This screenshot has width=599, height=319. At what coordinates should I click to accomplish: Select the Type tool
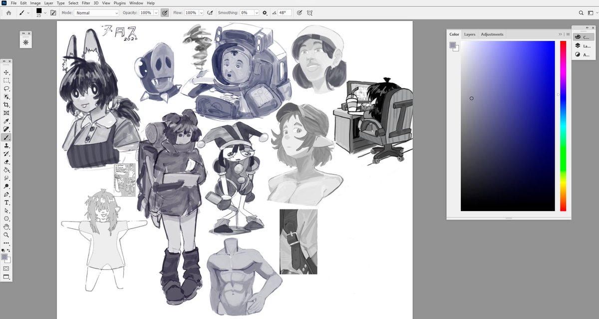[6, 203]
